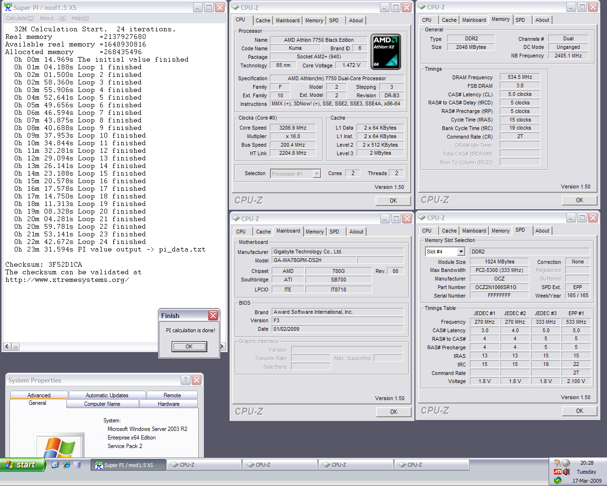Click the ATI tray icon

pyautogui.click(x=557, y=472)
